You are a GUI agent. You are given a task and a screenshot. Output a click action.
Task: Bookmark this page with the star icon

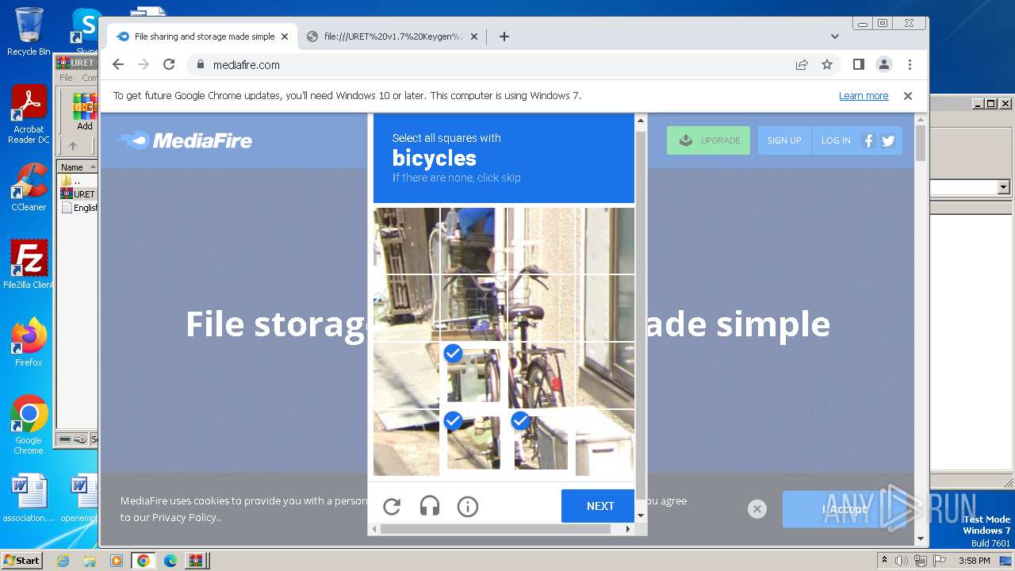[827, 65]
